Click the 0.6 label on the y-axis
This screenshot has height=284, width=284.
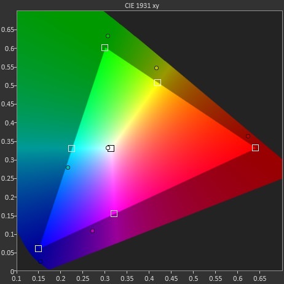pos(9,49)
